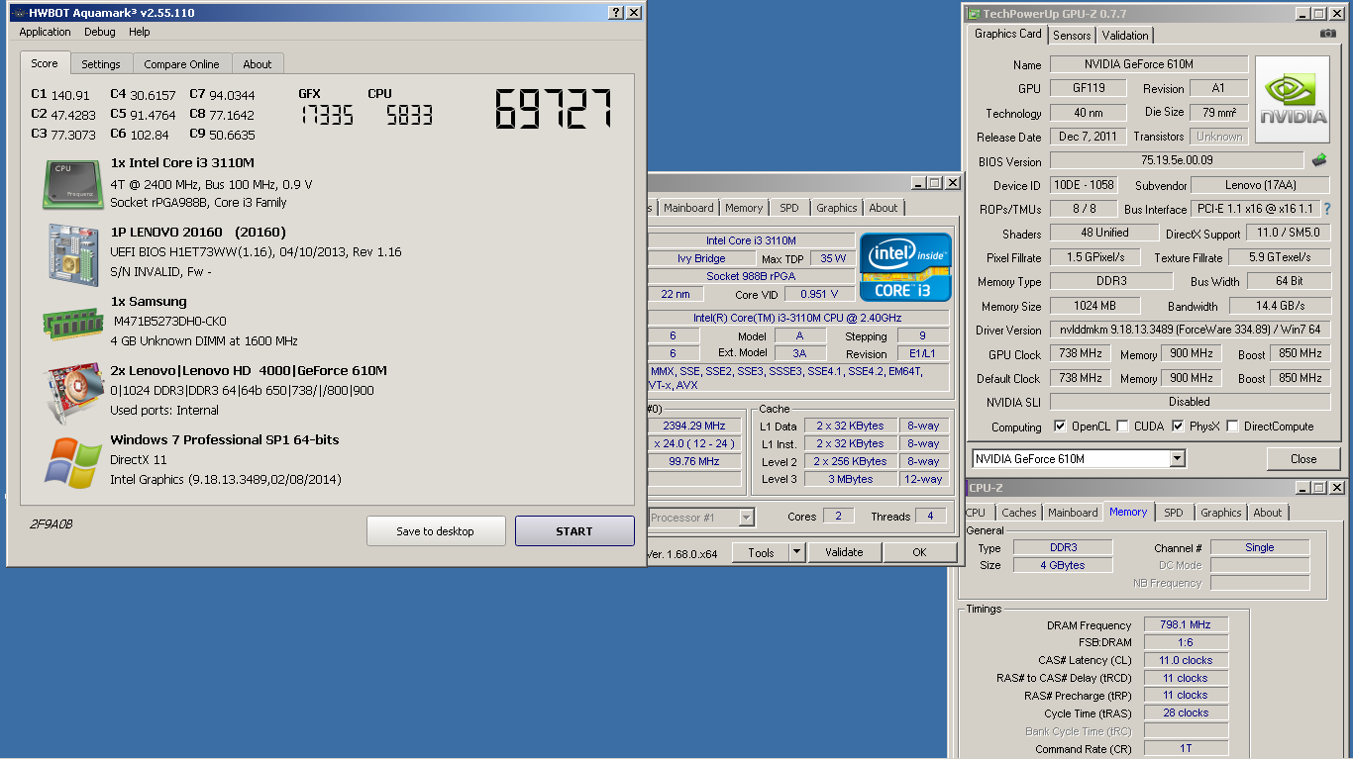Click the OK button in CPU-Z
This screenshot has width=1353, height=760.
point(920,552)
